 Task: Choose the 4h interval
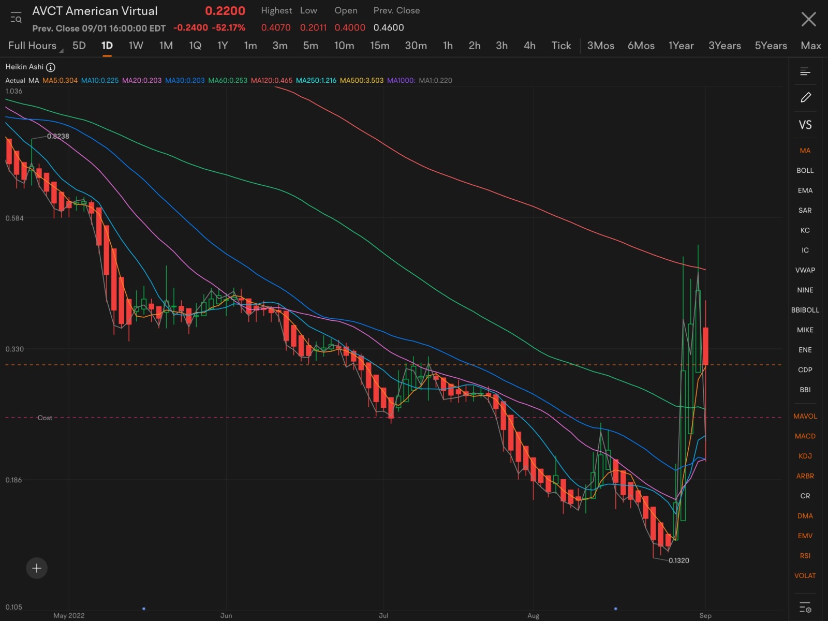(529, 46)
